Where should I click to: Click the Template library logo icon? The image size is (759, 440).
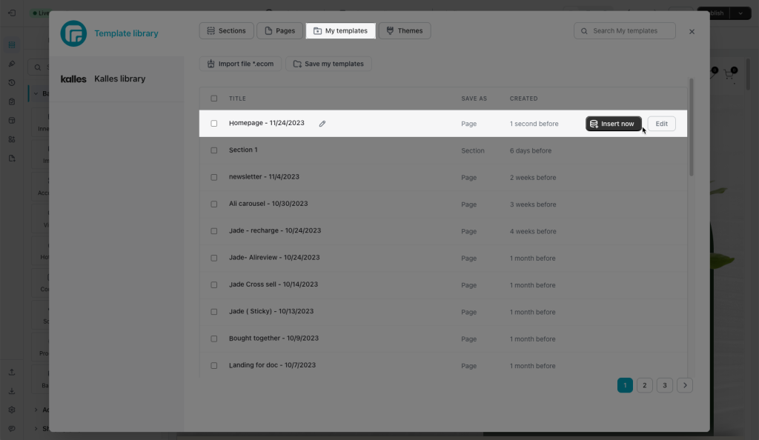coord(73,33)
